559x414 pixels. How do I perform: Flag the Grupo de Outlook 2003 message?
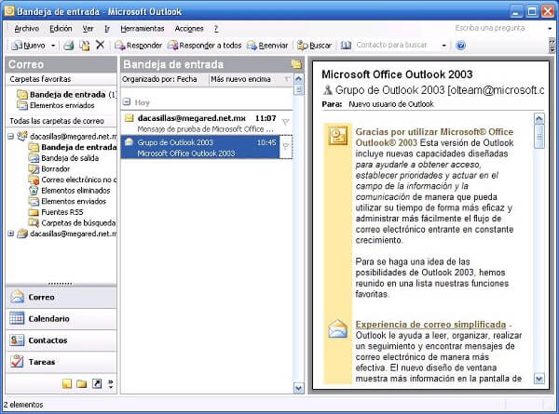pos(286,146)
